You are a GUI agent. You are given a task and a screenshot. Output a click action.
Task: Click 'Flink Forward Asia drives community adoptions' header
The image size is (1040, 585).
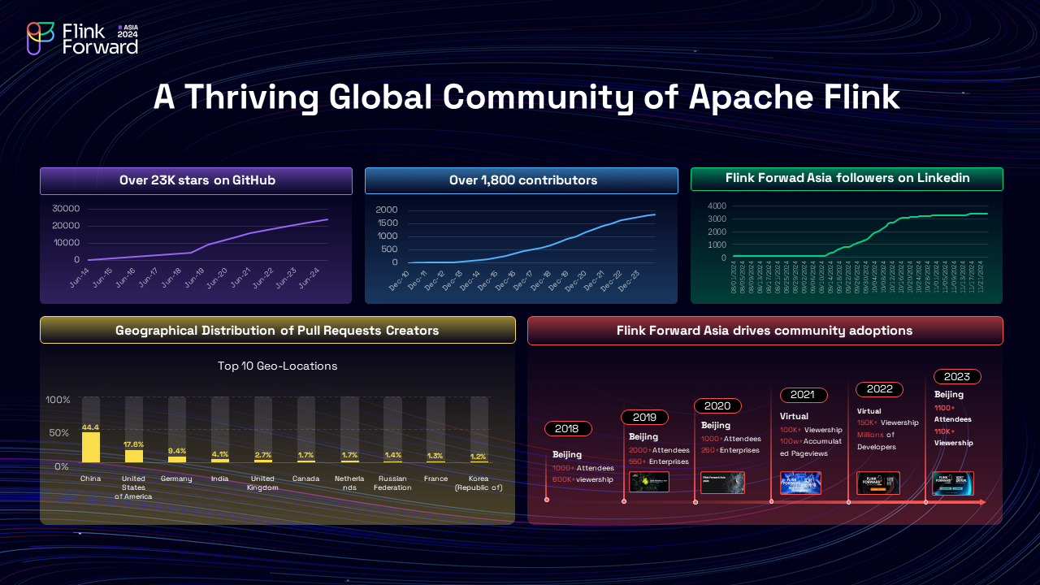tap(765, 330)
